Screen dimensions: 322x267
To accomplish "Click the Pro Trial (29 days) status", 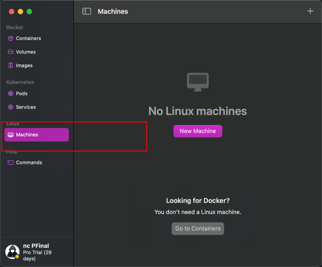I will point(37,255).
